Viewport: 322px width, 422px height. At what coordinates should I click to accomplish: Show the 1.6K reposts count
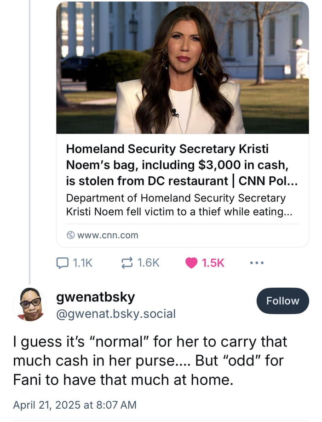[x=148, y=263]
